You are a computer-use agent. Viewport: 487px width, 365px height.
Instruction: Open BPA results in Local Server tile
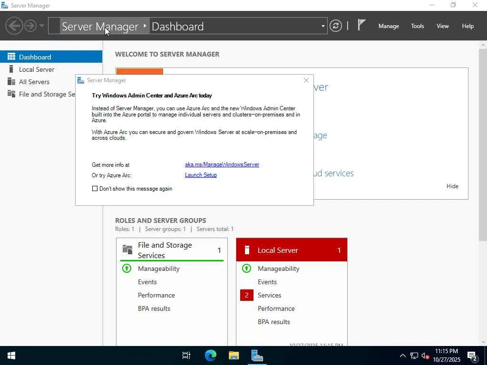click(x=273, y=322)
